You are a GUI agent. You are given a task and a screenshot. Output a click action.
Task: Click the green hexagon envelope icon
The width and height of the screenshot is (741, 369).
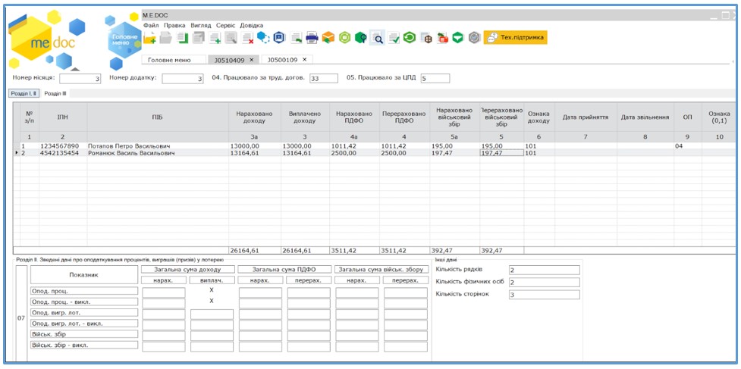457,37
